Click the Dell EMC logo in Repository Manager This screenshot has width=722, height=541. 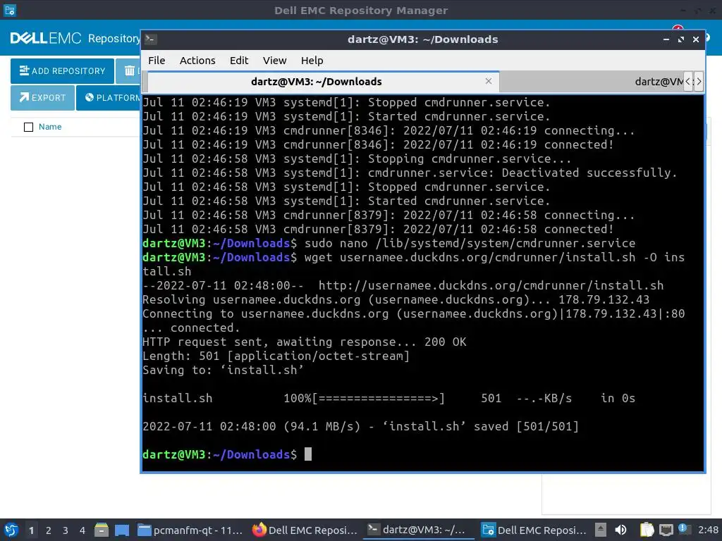coord(46,38)
